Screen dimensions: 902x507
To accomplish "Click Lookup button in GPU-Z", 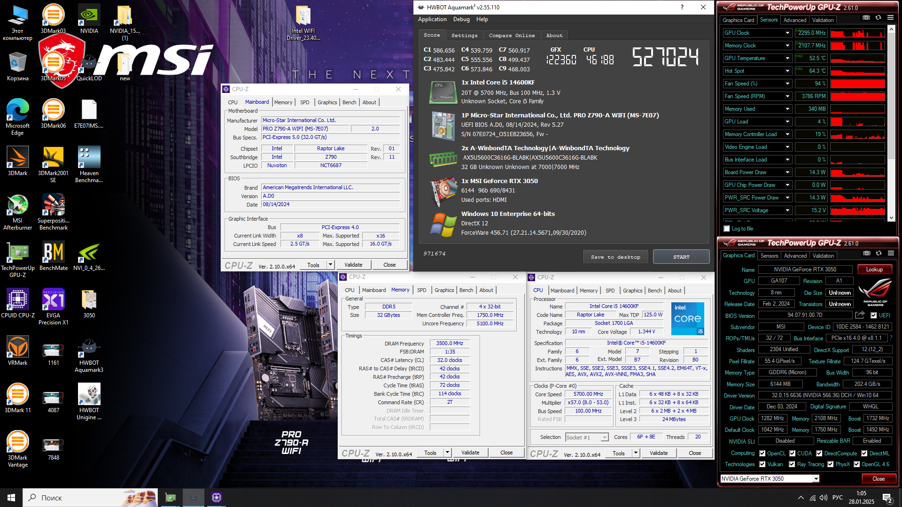I will pyautogui.click(x=874, y=269).
